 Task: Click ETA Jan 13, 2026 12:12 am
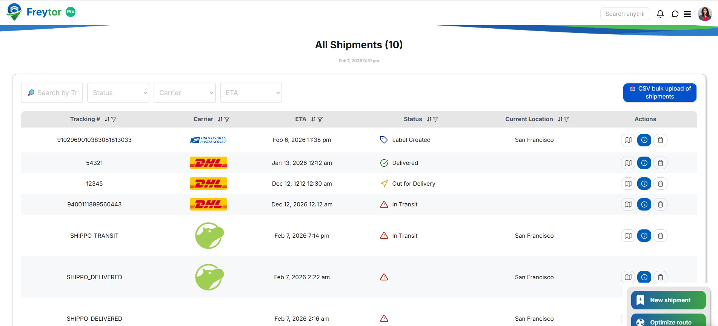[302, 163]
